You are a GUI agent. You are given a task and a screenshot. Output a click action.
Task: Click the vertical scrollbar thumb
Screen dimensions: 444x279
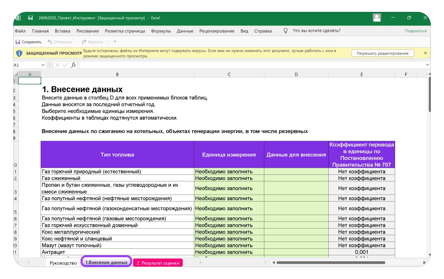click(429, 94)
